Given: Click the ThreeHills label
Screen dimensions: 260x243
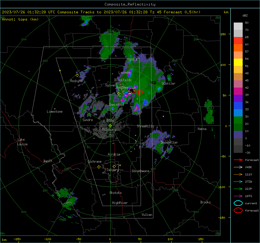Looking at the screenshot, I should pos(145,126).
